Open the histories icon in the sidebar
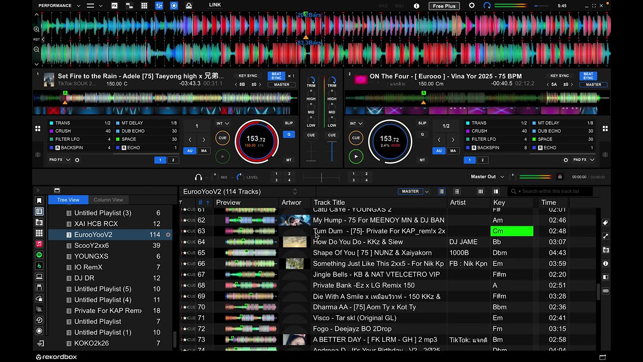The image size is (643, 362). [x=39, y=320]
